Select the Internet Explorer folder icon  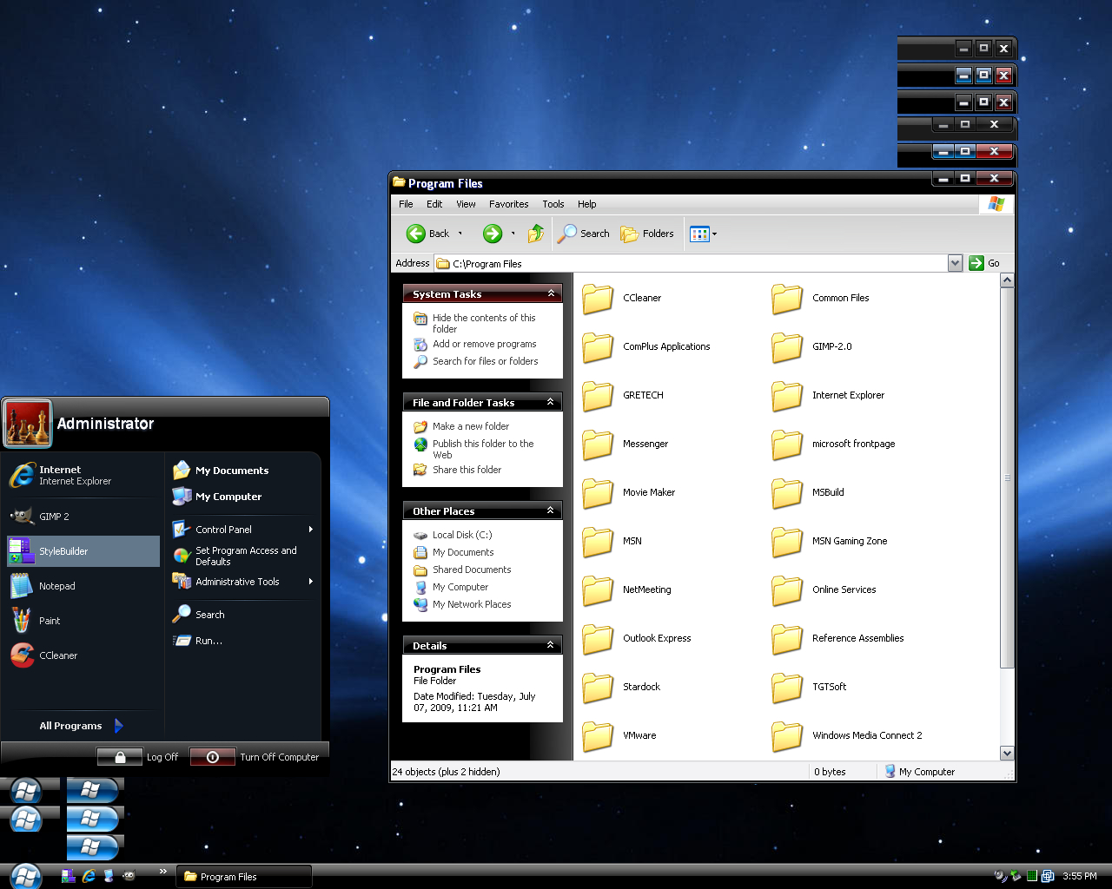pyautogui.click(x=787, y=396)
